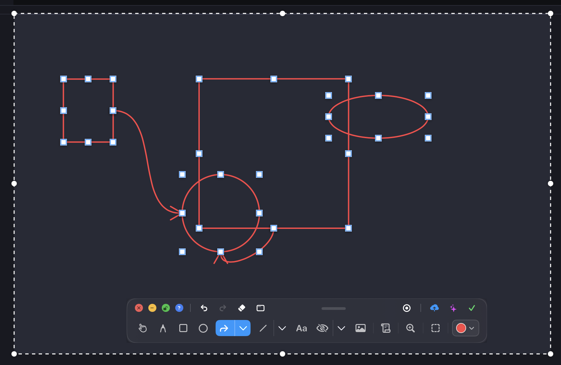Select the magnifier zoom tool
Viewport: 561px width, 365px height.
click(410, 328)
